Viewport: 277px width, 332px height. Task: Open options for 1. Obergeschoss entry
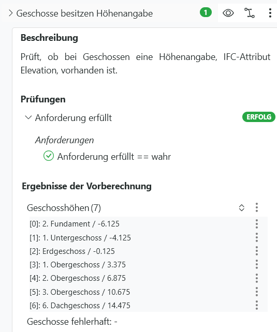pos(257,264)
